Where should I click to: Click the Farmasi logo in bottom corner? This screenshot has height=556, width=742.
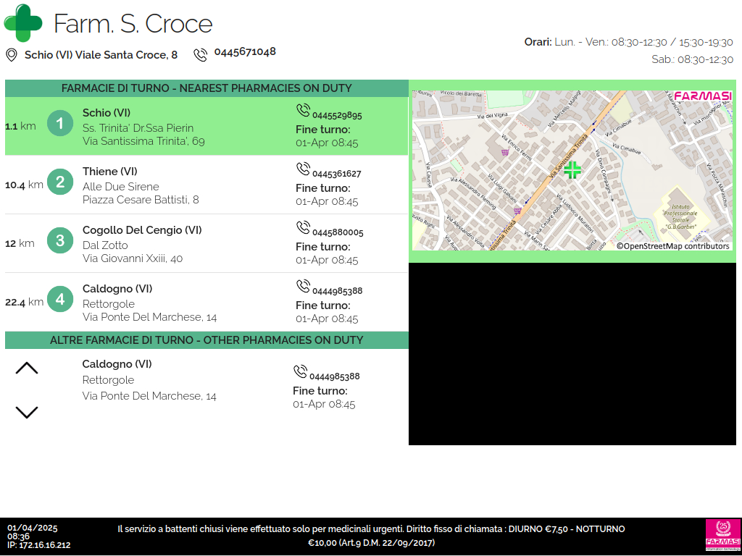[722, 536]
